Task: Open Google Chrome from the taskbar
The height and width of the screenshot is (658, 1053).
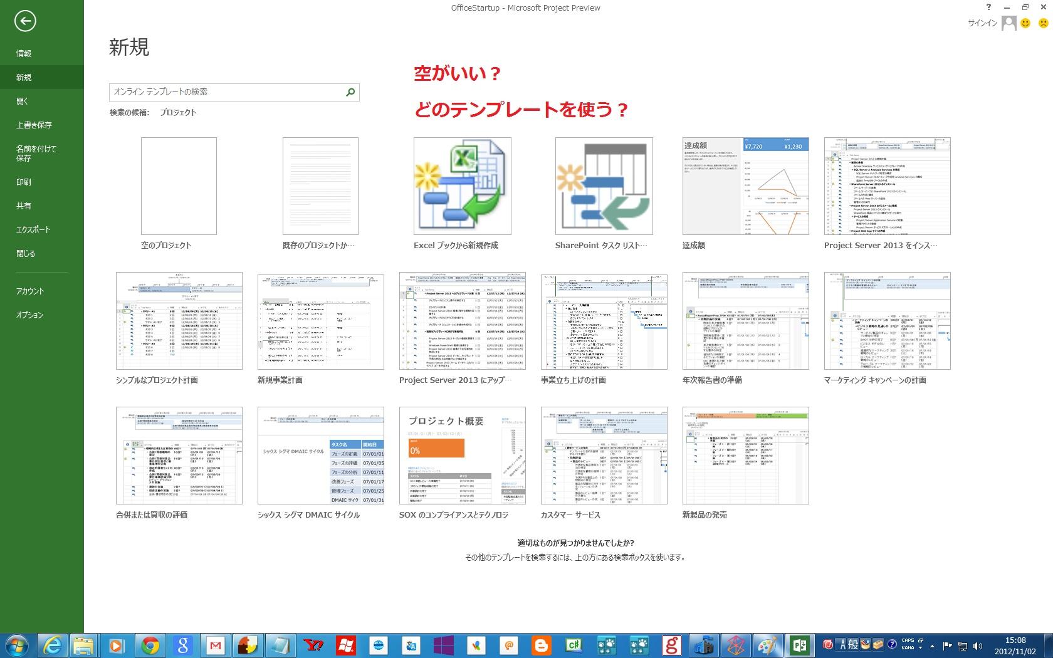Action: pos(150,645)
